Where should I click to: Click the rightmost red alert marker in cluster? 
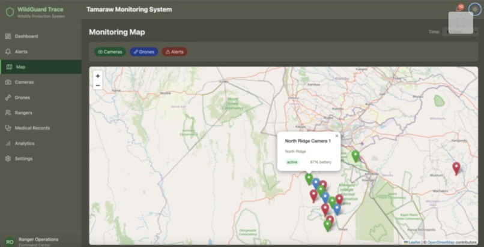pos(339,200)
